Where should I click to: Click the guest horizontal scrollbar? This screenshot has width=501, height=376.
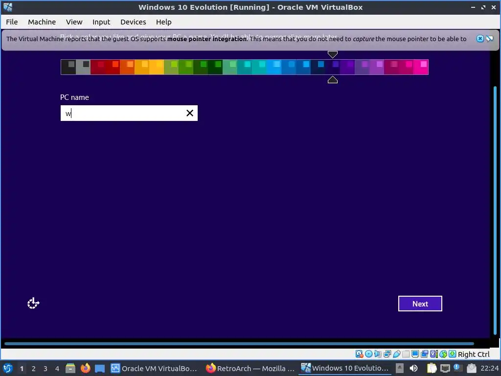point(239,344)
